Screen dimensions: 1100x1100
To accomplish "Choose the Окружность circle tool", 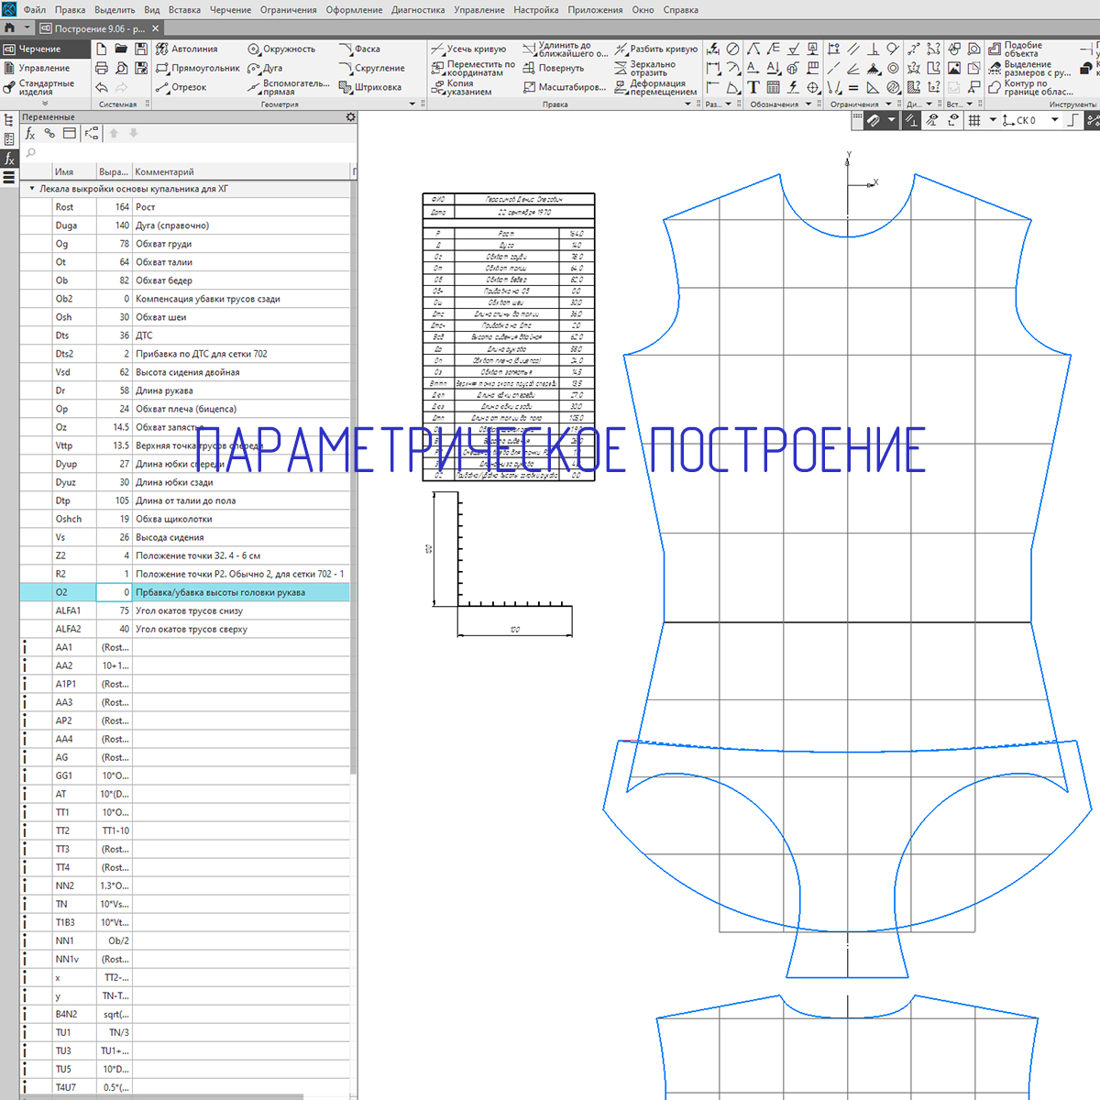I will [x=281, y=49].
